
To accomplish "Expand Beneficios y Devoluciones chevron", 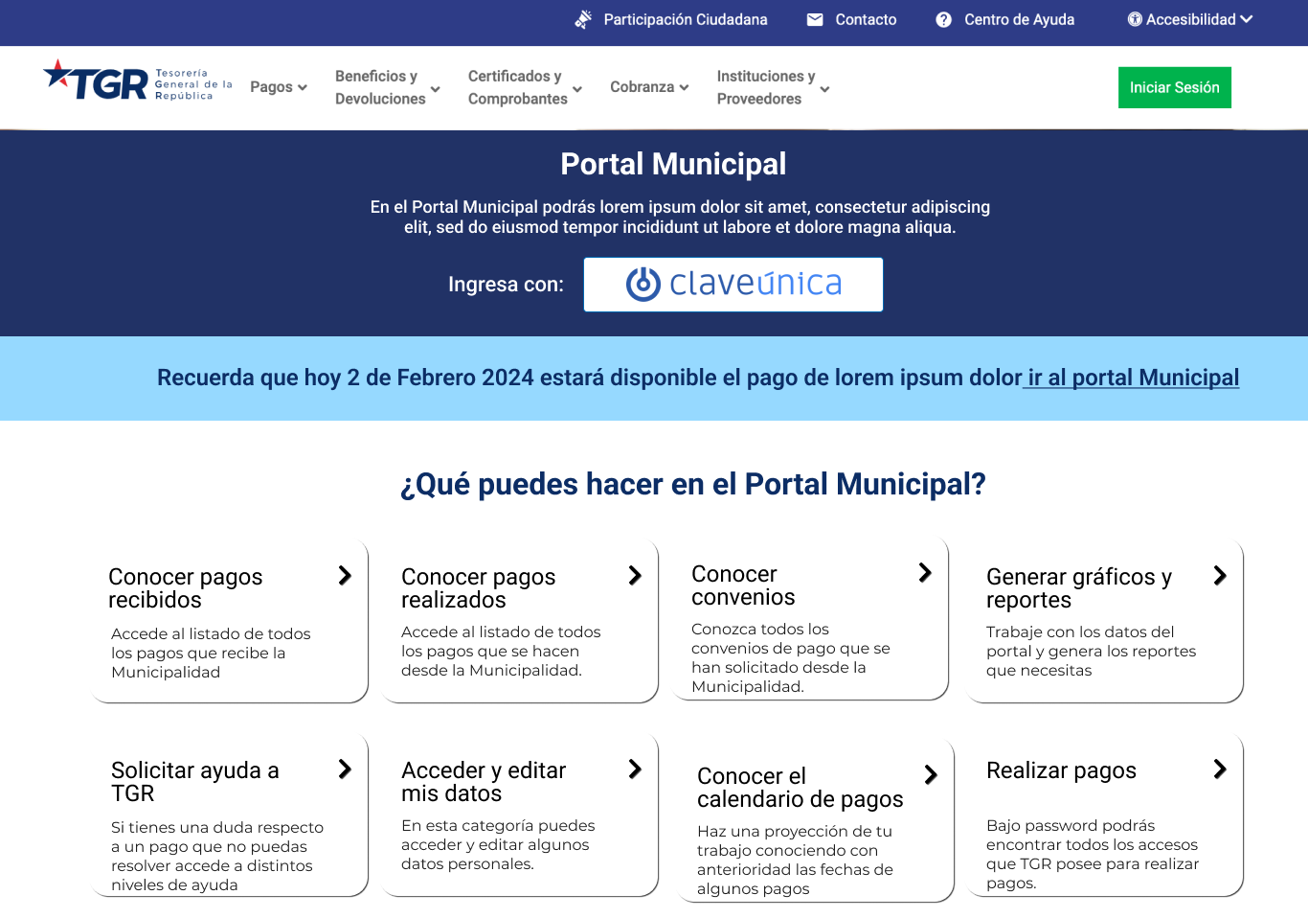I will click(x=436, y=89).
